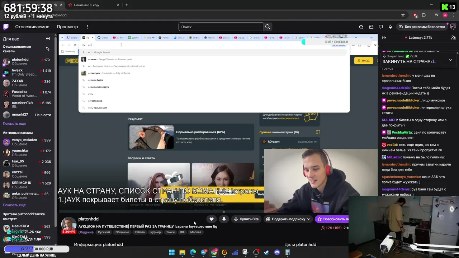Toggle the notification bell for platonhdd
The height and width of the screenshot is (258, 459).
point(224,219)
